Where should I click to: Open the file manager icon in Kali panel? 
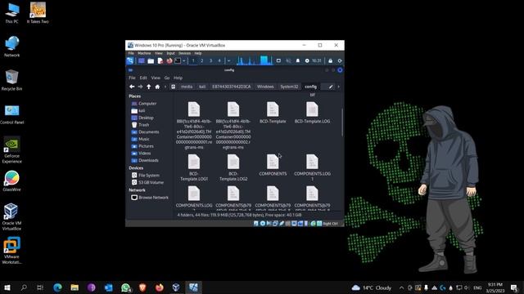coord(151,60)
